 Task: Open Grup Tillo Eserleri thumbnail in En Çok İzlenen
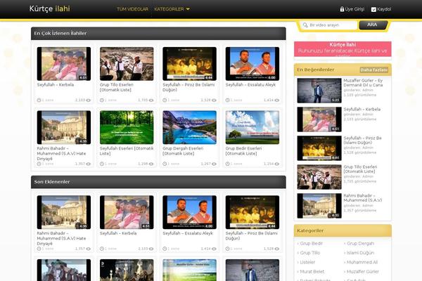click(127, 64)
